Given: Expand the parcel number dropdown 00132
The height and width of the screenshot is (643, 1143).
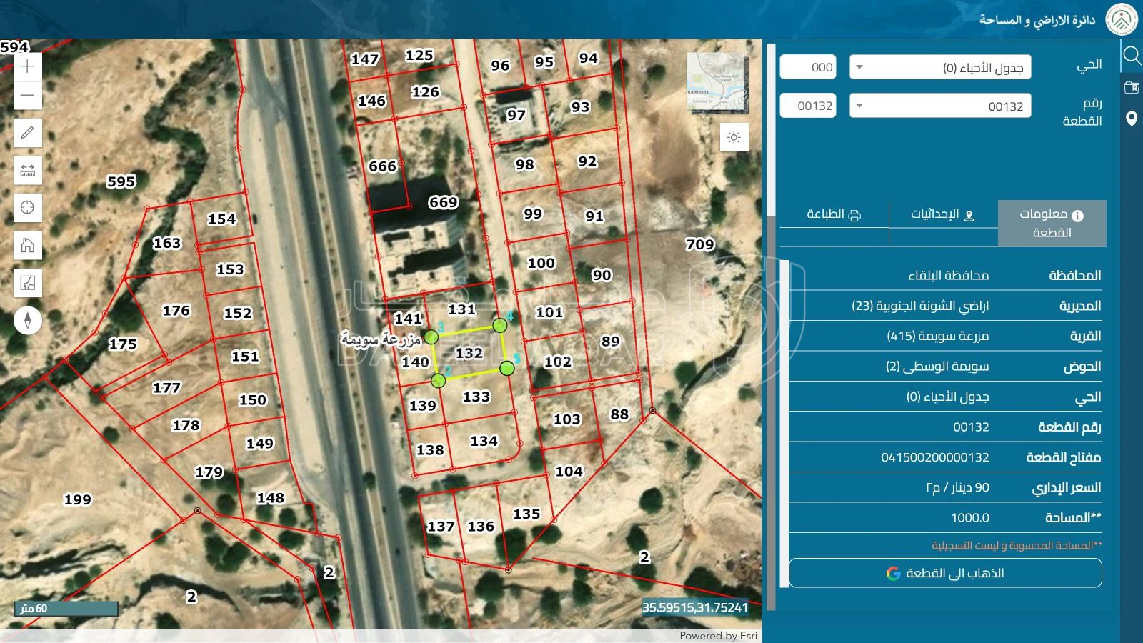Looking at the screenshot, I should pyautogui.click(x=940, y=106).
